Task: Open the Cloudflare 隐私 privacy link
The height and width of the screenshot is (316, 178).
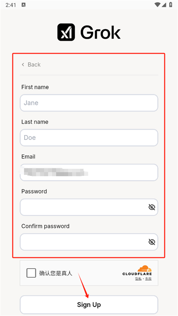Action: click(x=138, y=279)
